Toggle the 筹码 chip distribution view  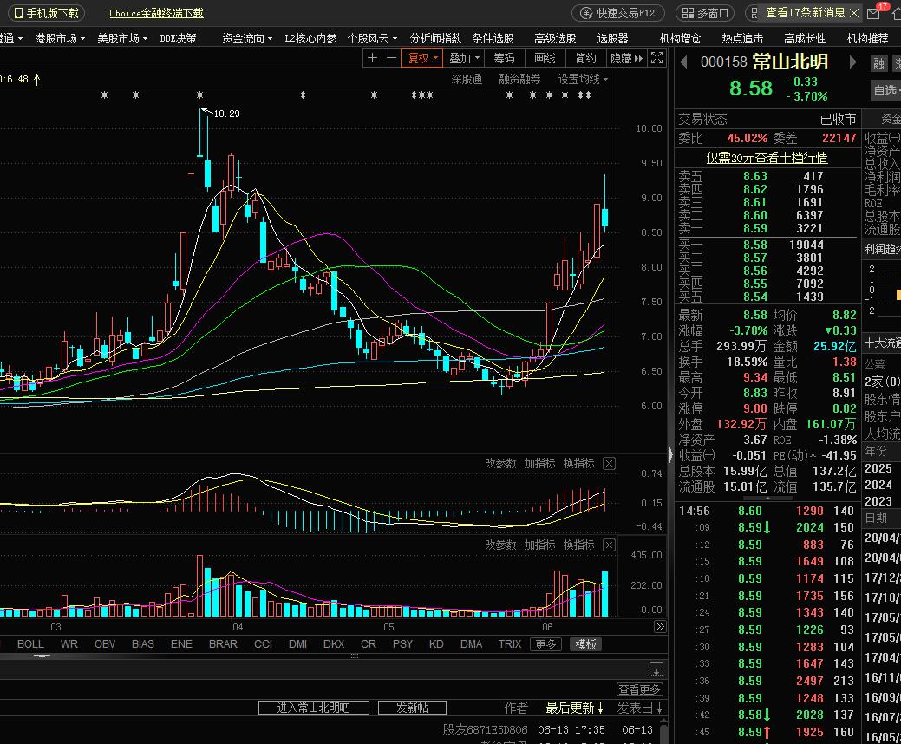coord(504,58)
